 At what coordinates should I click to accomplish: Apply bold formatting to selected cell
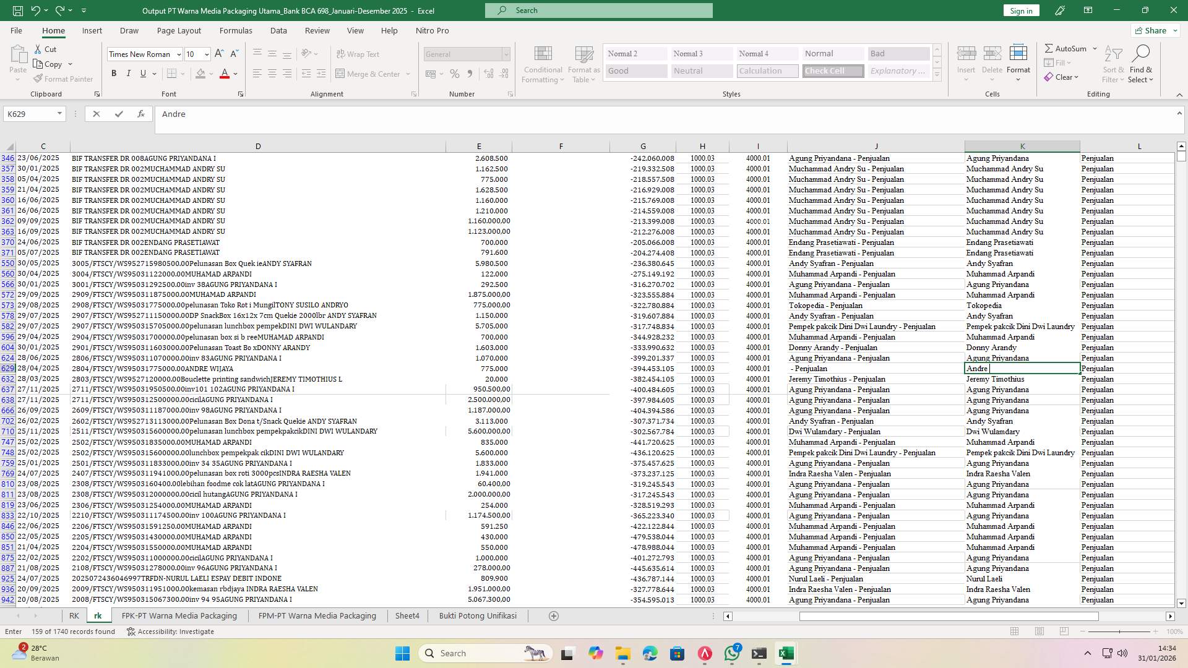coord(114,73)
